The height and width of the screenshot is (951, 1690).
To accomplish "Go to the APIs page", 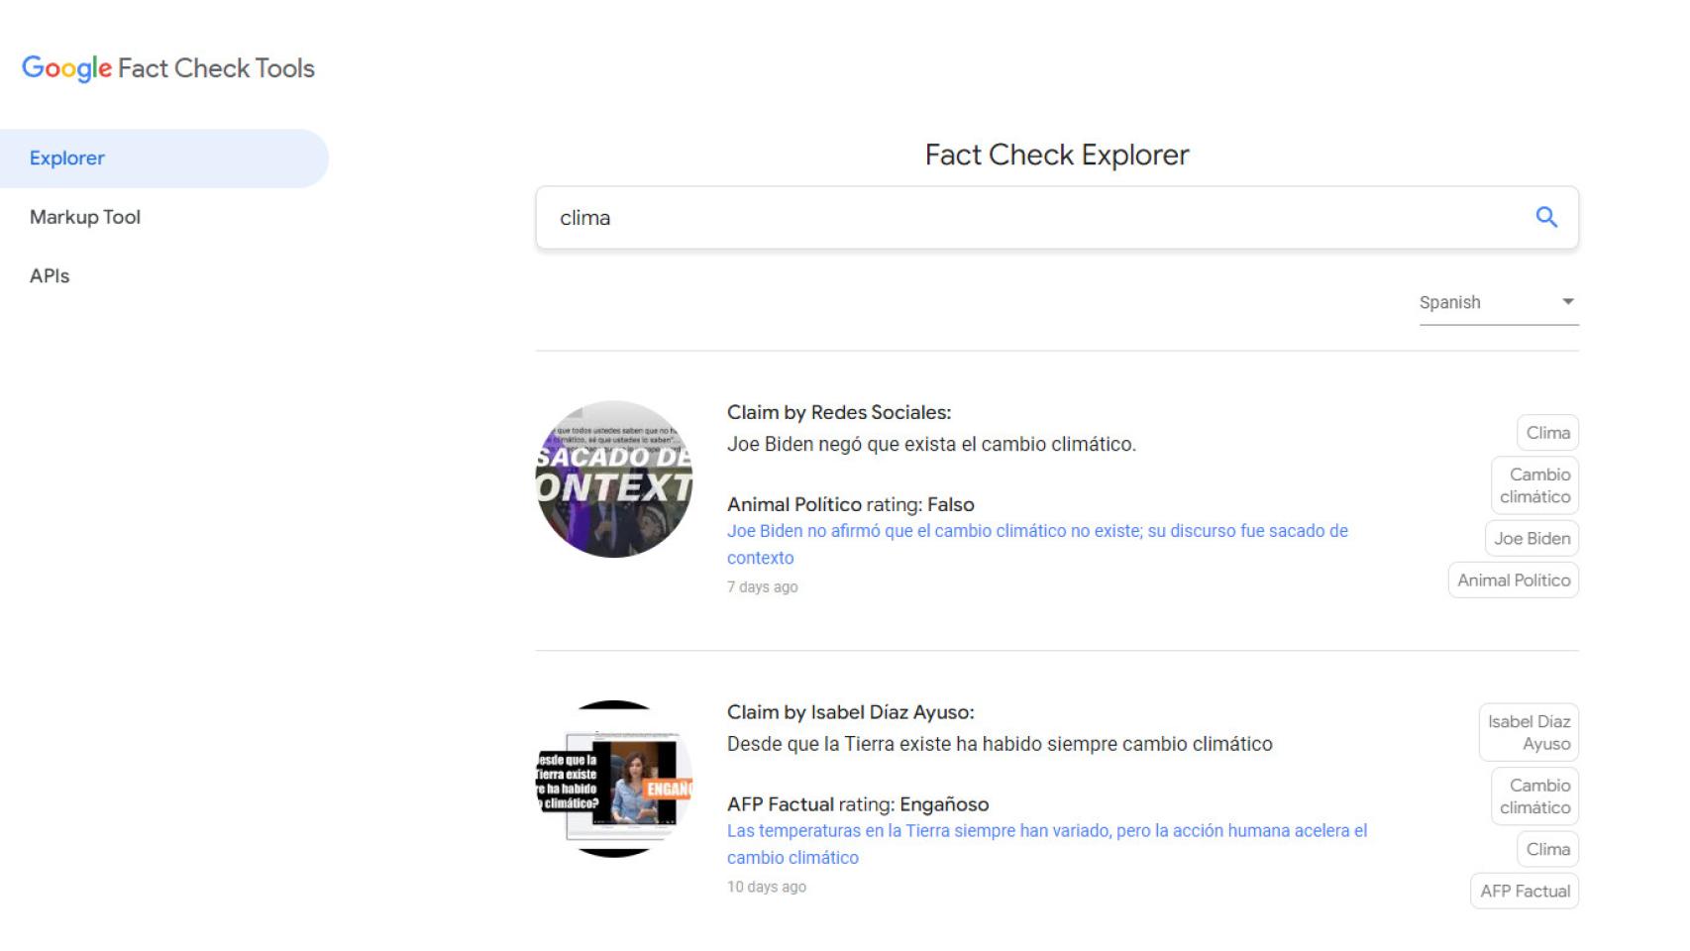I will 50,275.
